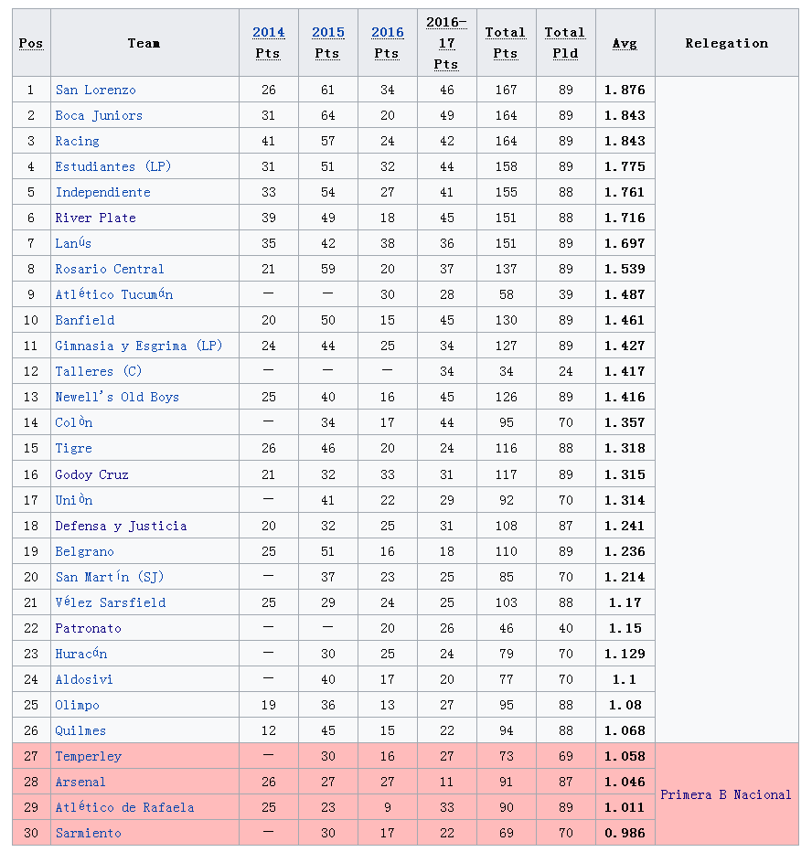Viewport: 812px width, 852px height.
Task: Click the Racing team link
Action: tap(77, 141)
